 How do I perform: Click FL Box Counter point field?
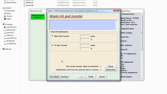click(x=85, y=45)
